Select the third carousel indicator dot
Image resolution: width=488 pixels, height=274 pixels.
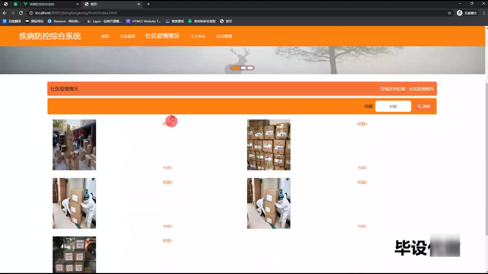(x=250, y=68)
